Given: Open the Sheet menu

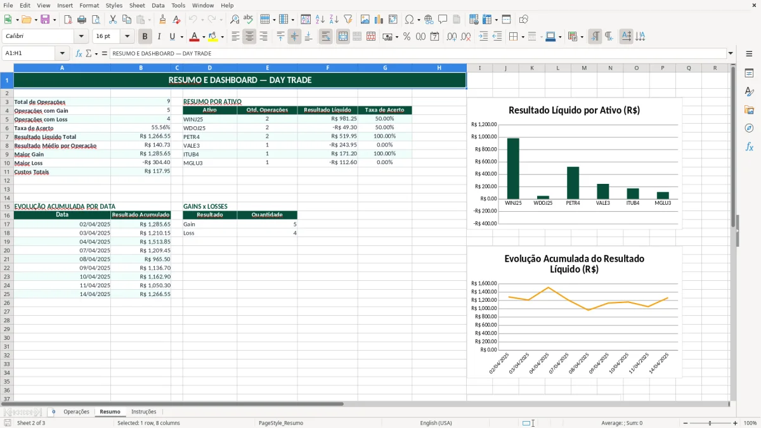Looking at the screenshot, I should [137, 5].
